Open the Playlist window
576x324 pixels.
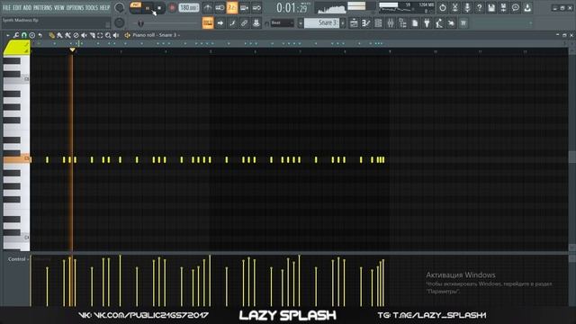pos(354,23)
